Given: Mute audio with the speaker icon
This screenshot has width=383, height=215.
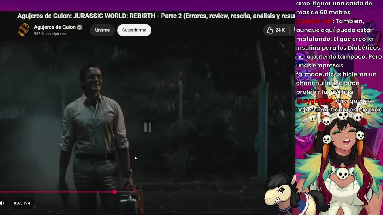Looking at the screenshot, I should pos(2,203).
